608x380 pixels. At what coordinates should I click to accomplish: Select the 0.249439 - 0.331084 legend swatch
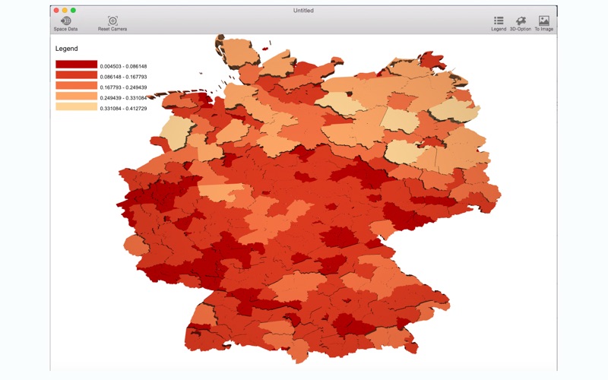(x=77, y=96)
